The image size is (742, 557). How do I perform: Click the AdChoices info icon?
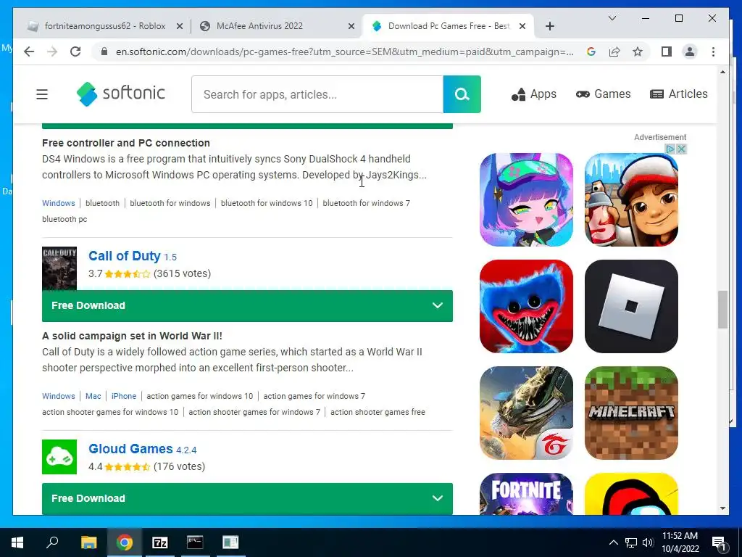670,149
